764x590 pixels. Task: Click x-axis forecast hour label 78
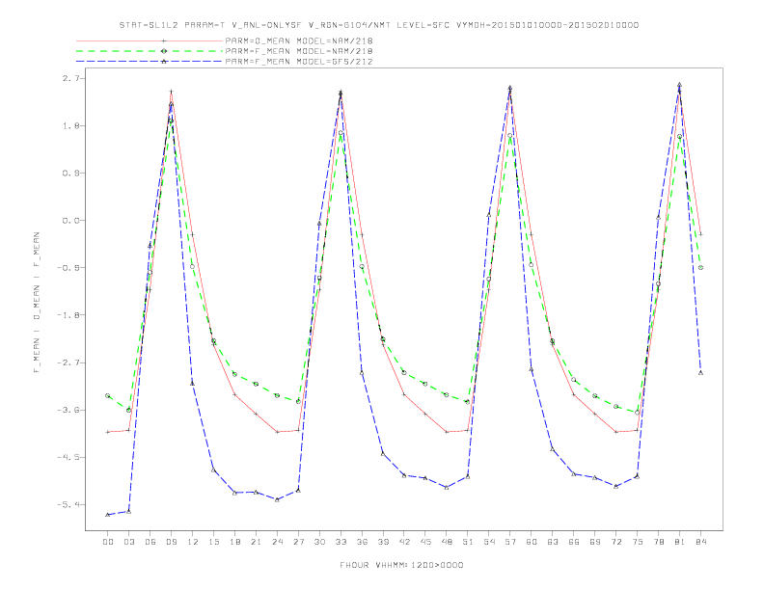coord(658,542)
